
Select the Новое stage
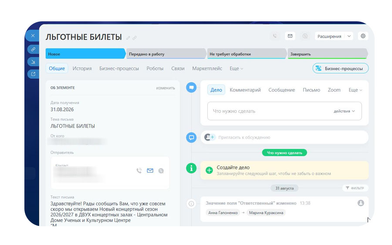coord(85,54)
